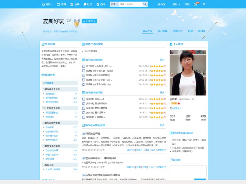
Task: Click the 查看名片 profile card icon
Action: (x=175, y=108)
